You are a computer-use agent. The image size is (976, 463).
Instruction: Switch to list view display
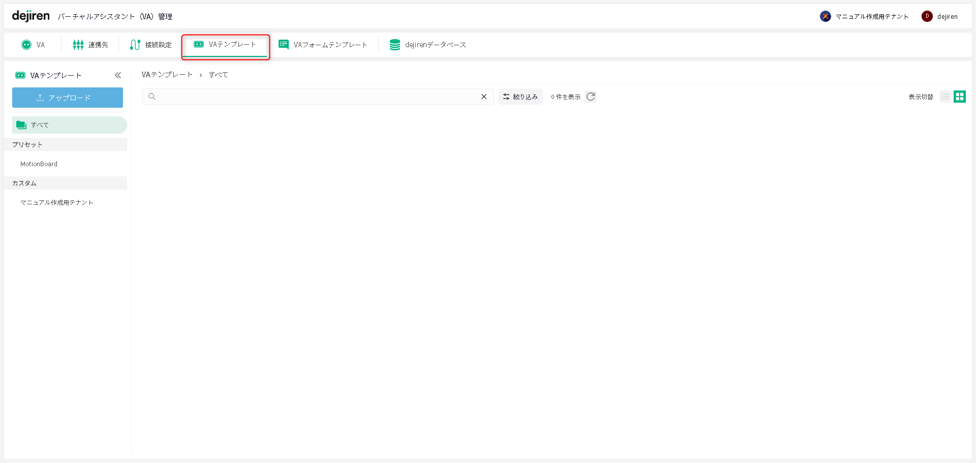[x=945, y=97]
